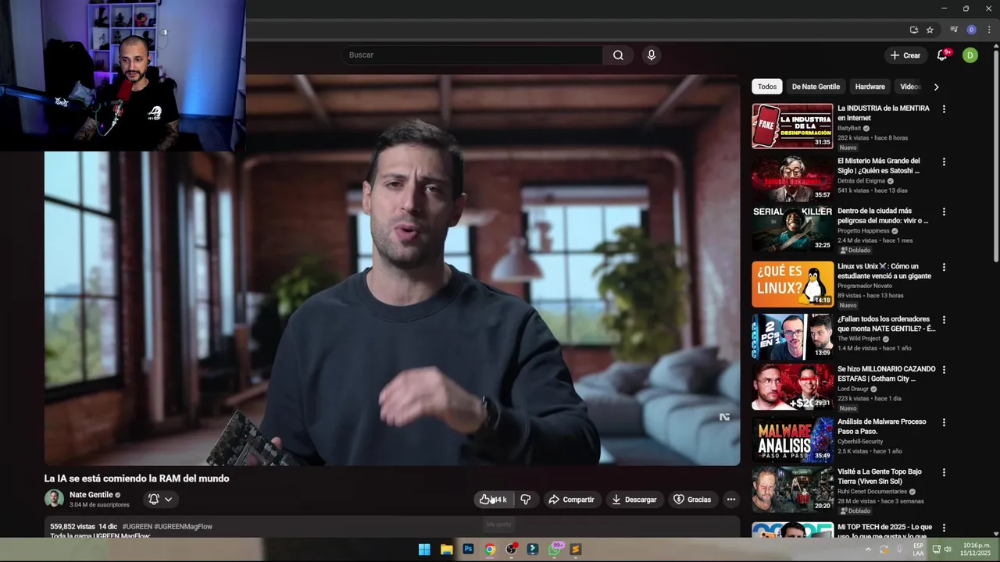The width and height of the screenshot is (1000, 562).
Task: Open Mi TOP TECH de 2025 video options
Action: [944, 528]
